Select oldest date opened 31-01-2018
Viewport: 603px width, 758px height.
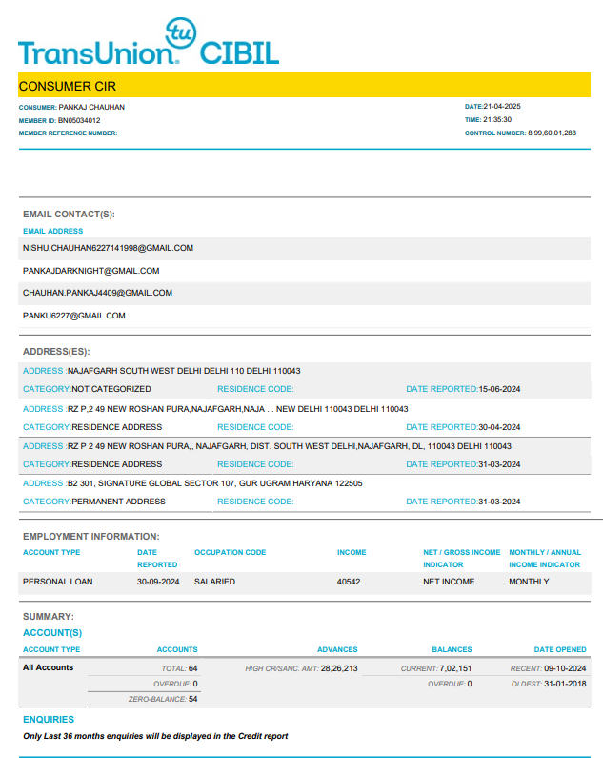[565, 684]
